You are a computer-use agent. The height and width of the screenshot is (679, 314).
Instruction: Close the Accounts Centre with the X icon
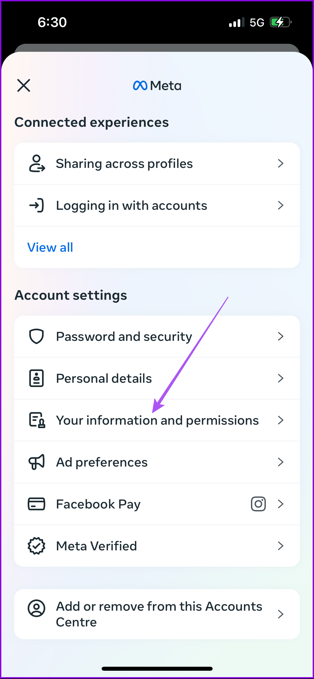point(23,85)
